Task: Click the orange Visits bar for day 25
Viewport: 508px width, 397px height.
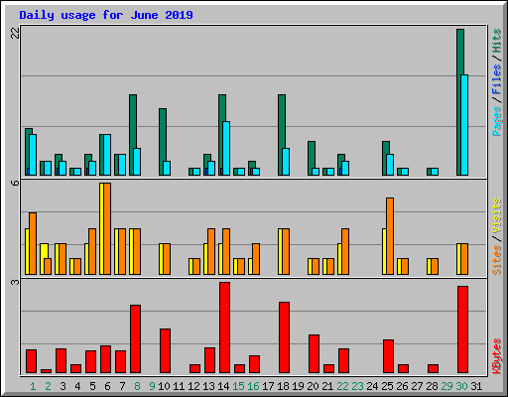Action: [390, 236]
